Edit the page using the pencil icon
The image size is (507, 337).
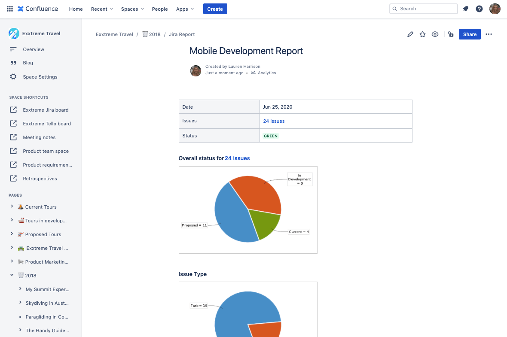410,34
